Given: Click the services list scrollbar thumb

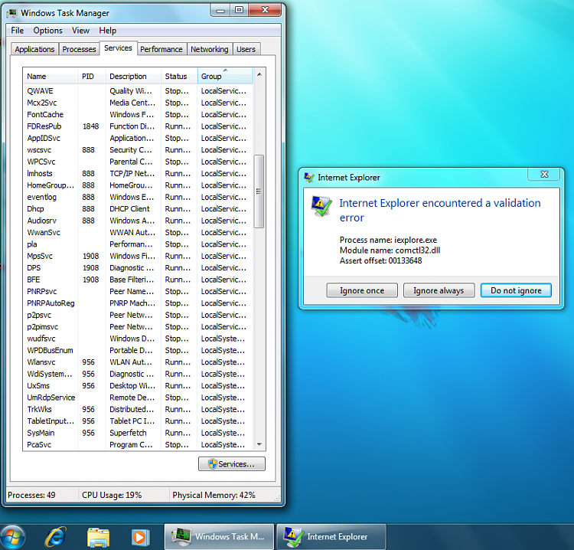Looking at the screenshot, I should tap(259, 191).
